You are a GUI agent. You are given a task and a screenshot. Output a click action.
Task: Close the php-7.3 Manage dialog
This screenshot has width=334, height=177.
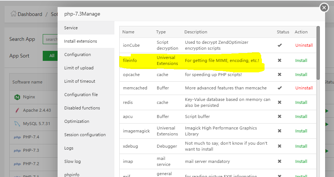click(x=324, y=7)
